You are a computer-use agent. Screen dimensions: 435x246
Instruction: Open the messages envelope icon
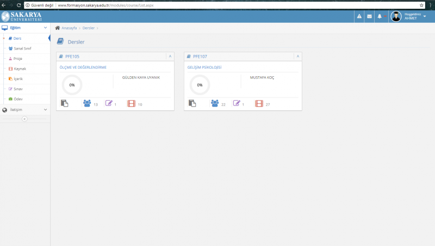369,16
